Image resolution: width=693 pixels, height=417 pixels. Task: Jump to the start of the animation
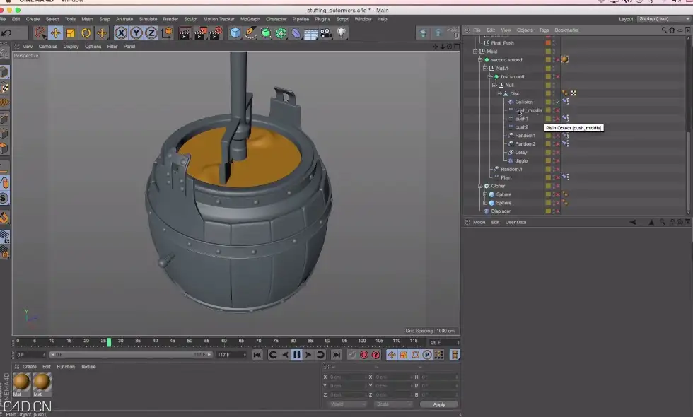[257, 355]
